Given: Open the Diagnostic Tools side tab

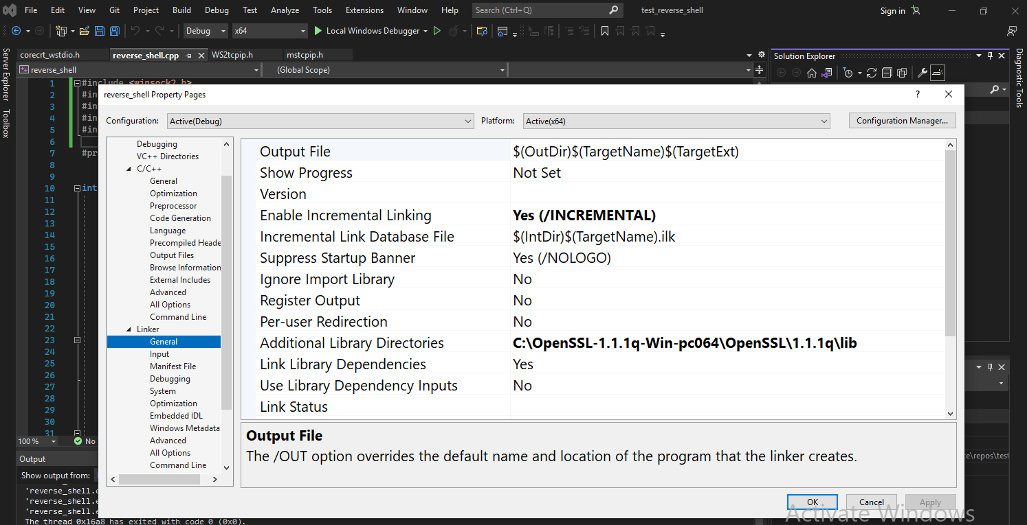Looking at the screenshot, I should [x=1019, y=78].
